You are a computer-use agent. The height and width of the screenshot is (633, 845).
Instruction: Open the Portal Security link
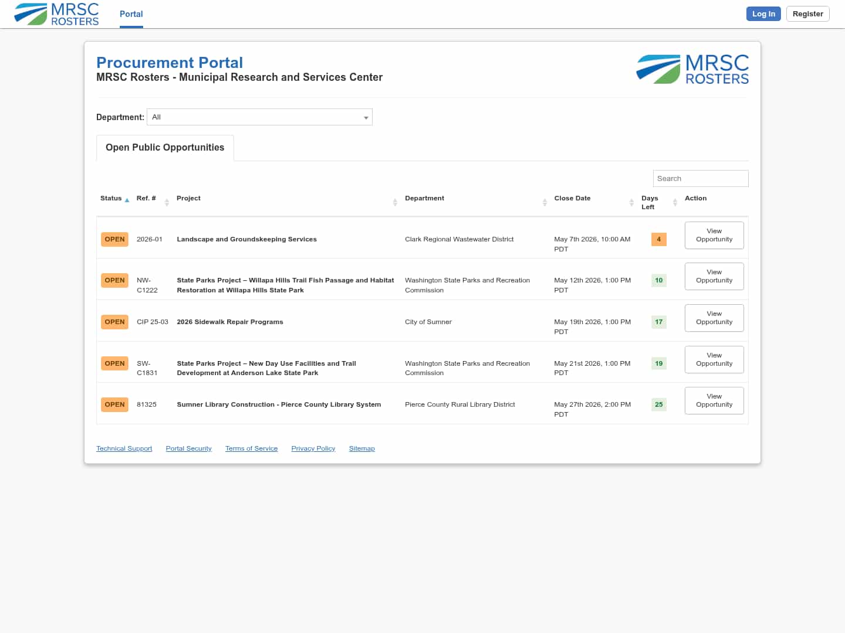click(189, 449)
